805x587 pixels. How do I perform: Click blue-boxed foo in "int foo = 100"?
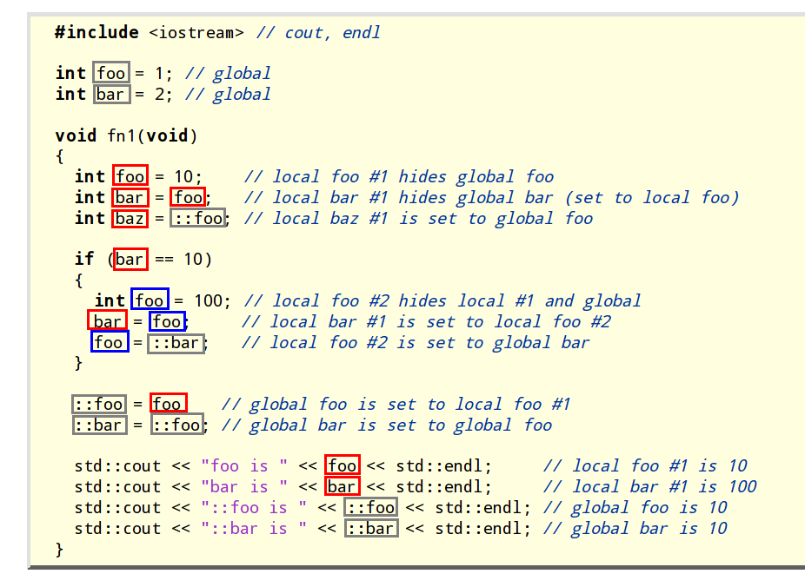150,301
